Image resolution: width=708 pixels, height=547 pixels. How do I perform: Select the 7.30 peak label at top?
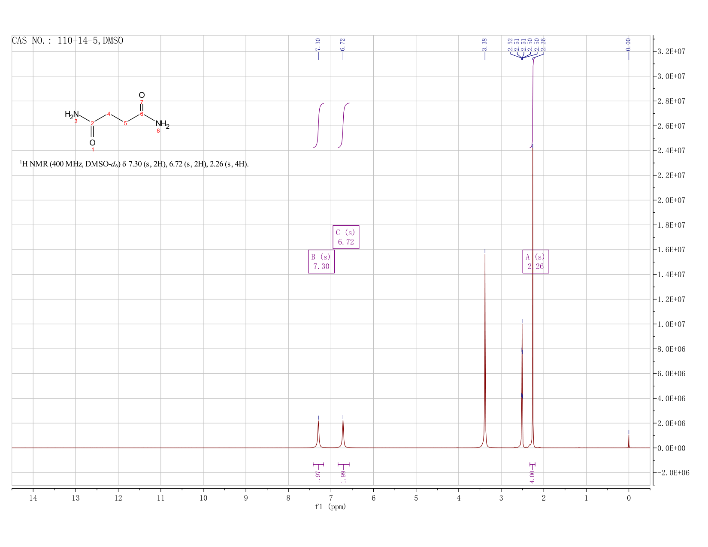(x=318, y=44)
